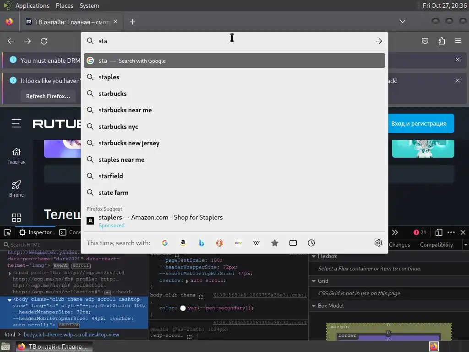Search History via the clock icon
The image size is (469, 352).
click(311, 243)
